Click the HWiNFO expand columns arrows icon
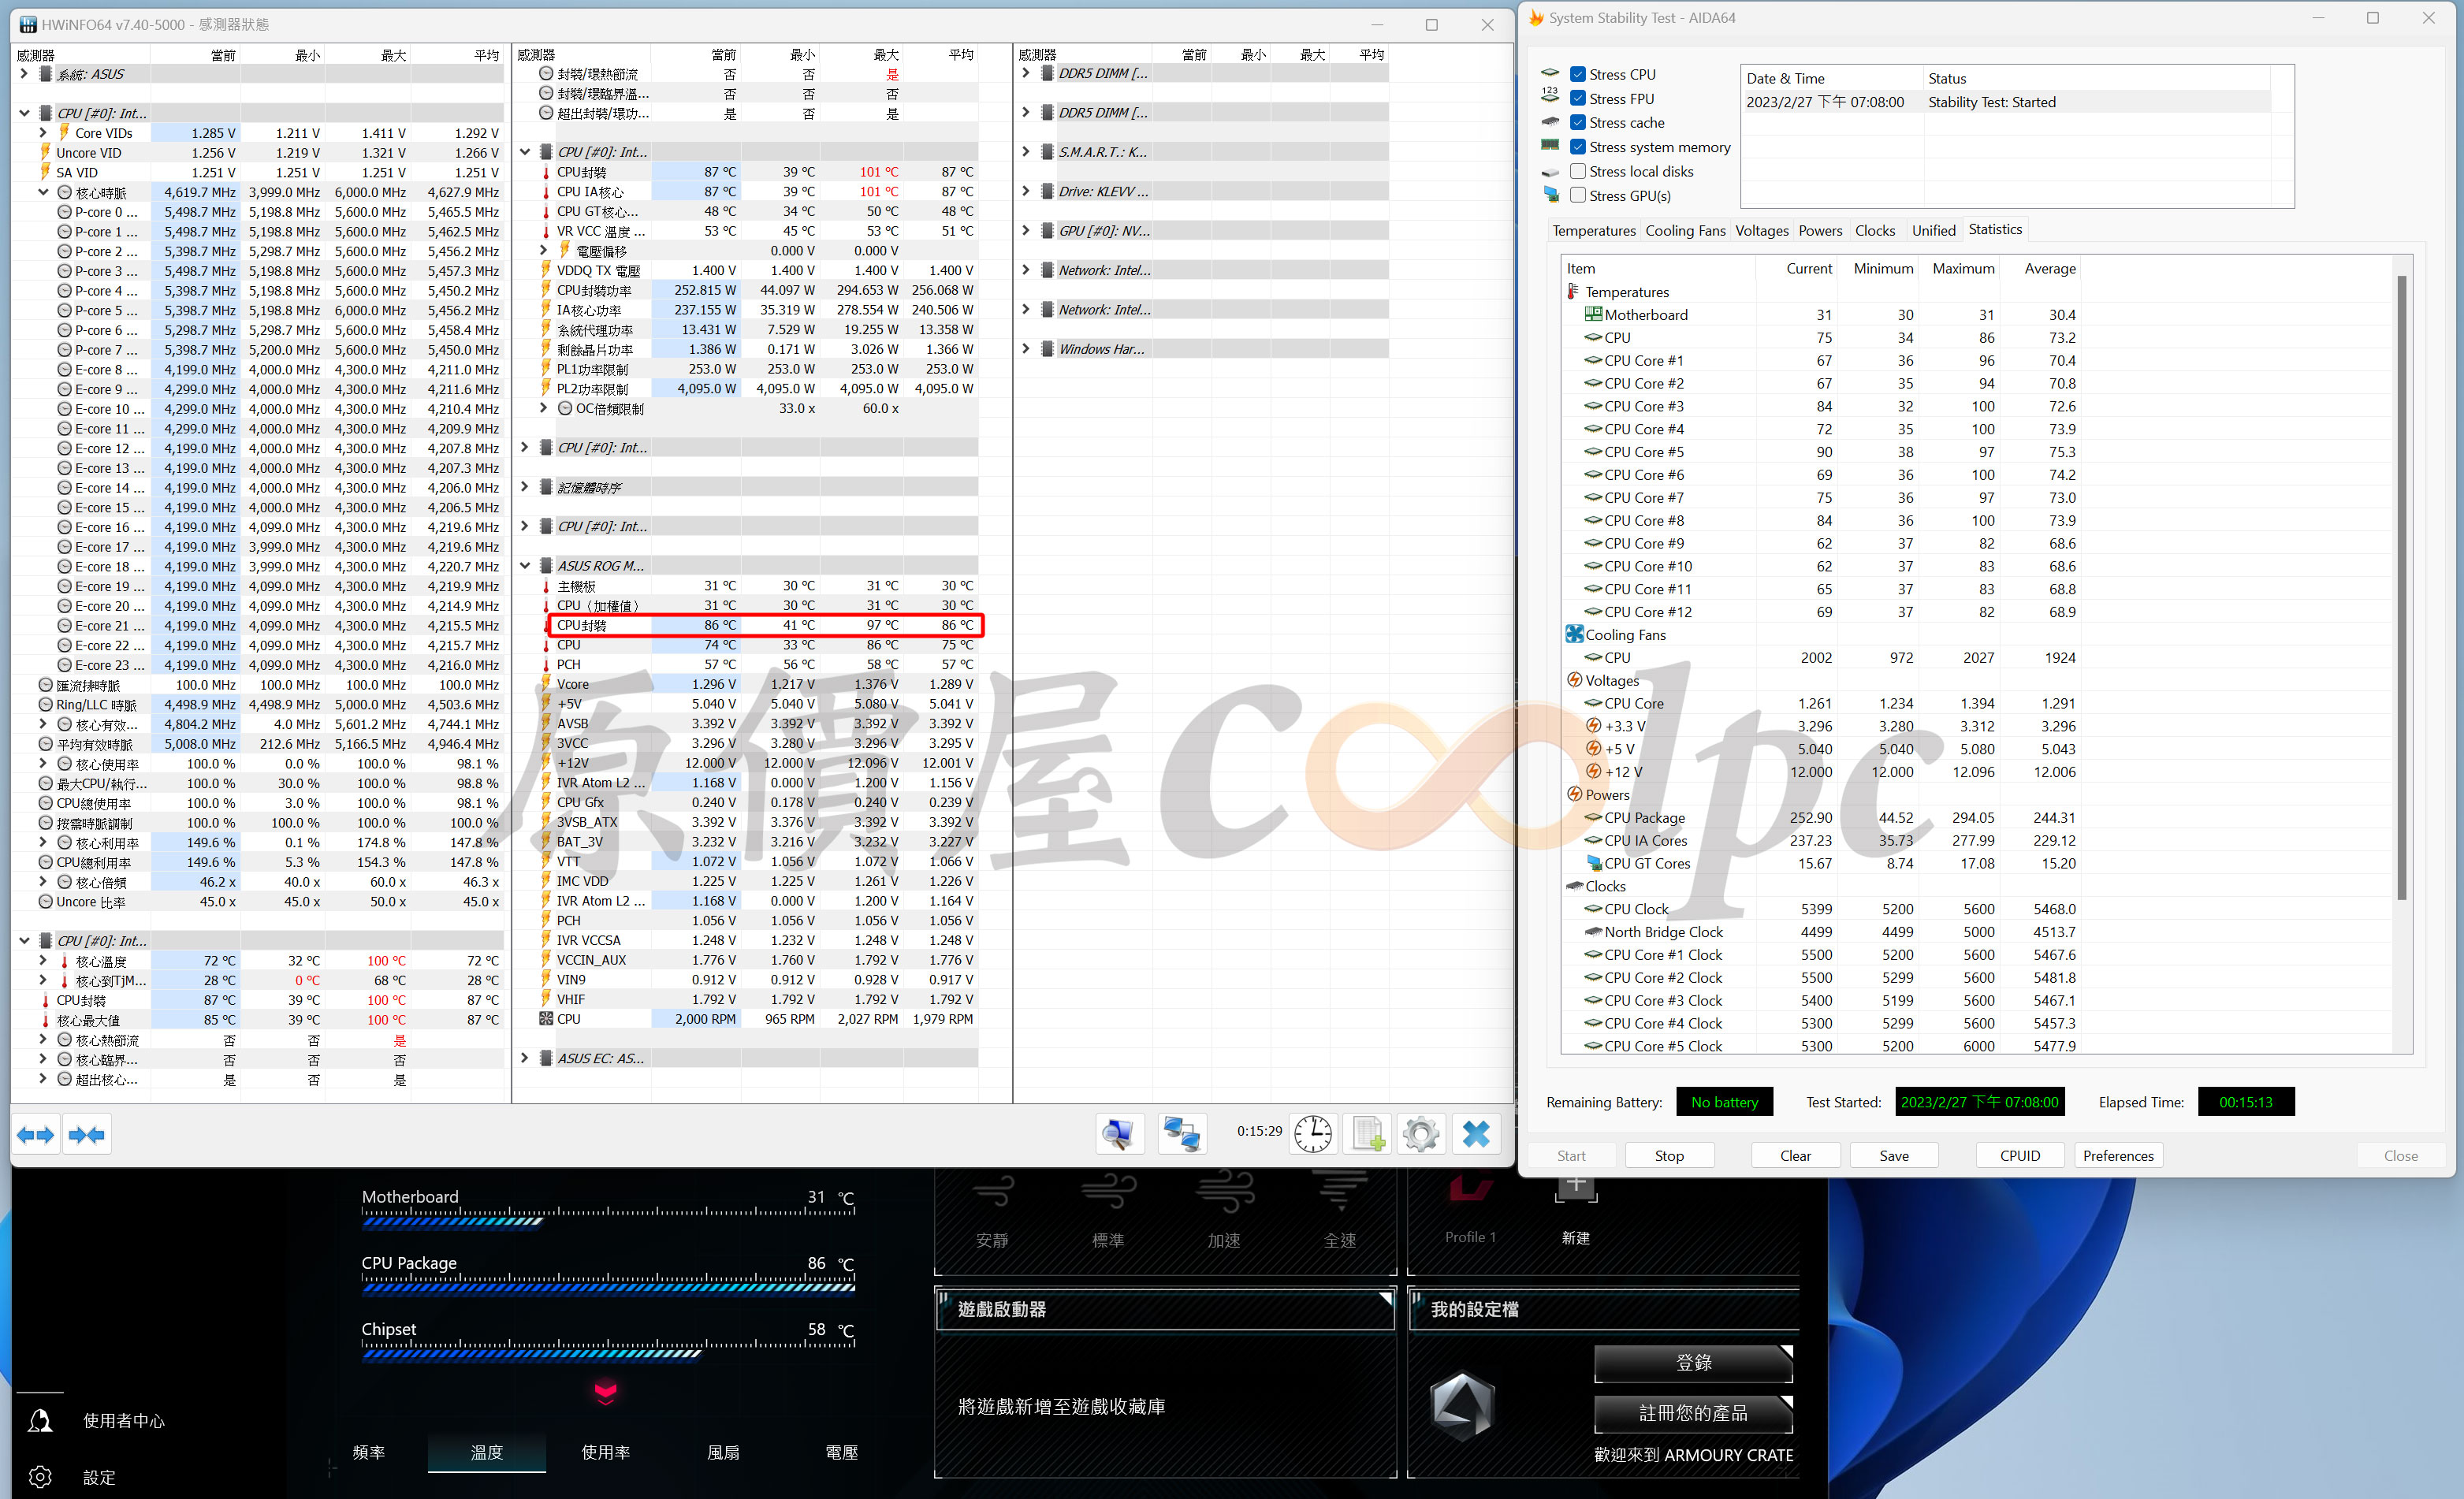2464x1499 pixels. [x=36, y=1134]
